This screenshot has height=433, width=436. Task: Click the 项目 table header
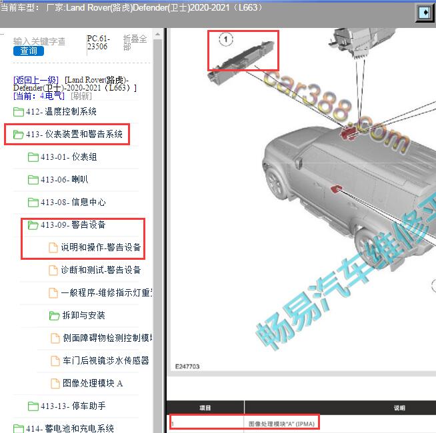[x=205, y=408]
